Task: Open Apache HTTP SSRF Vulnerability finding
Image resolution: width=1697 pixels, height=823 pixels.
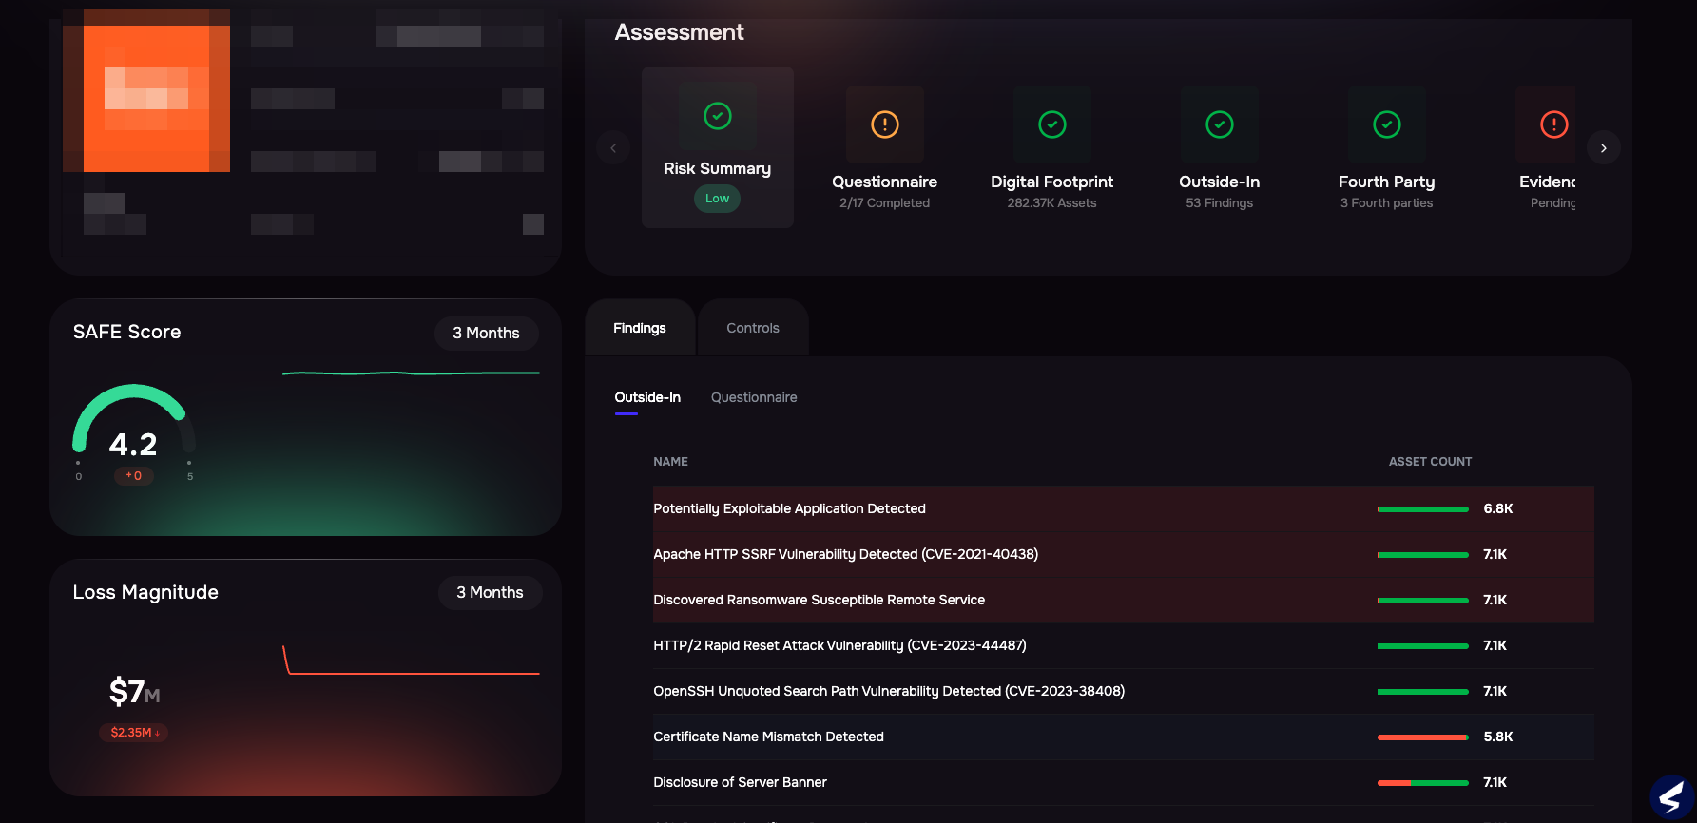Action: (1124, 555)
